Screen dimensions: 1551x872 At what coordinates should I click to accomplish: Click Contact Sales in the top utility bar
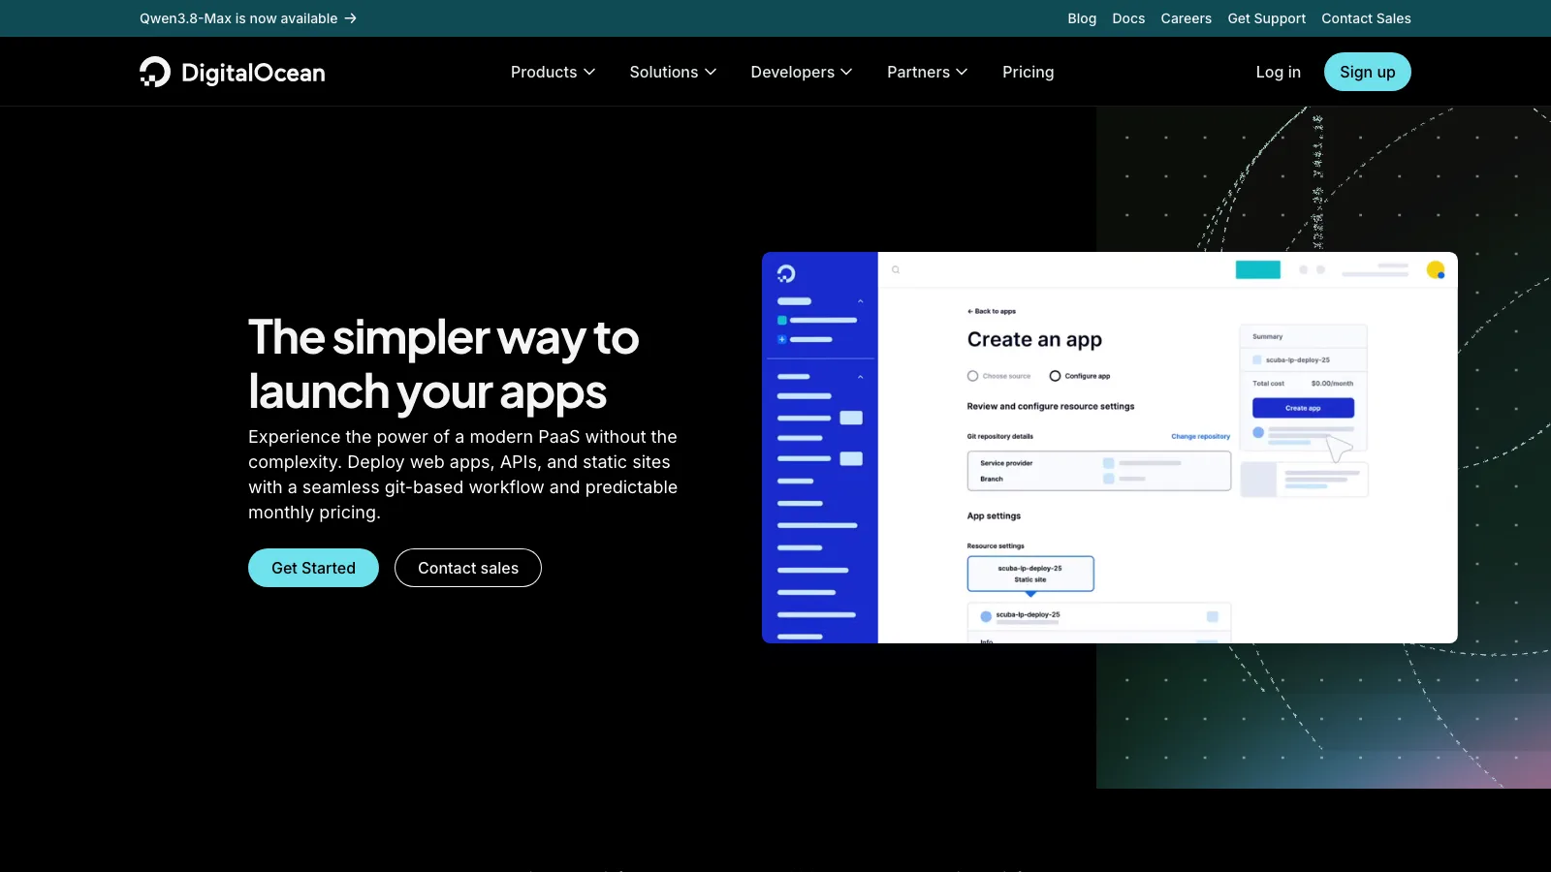tap(1366, 18)
